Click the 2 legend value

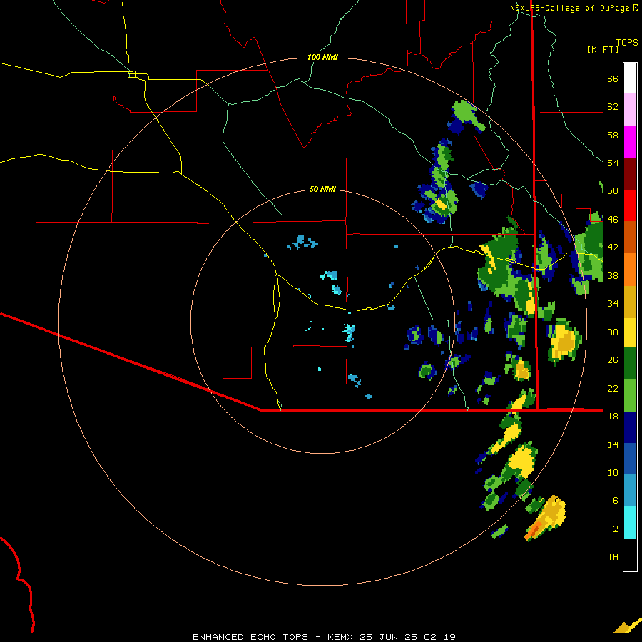coord(616,529)
